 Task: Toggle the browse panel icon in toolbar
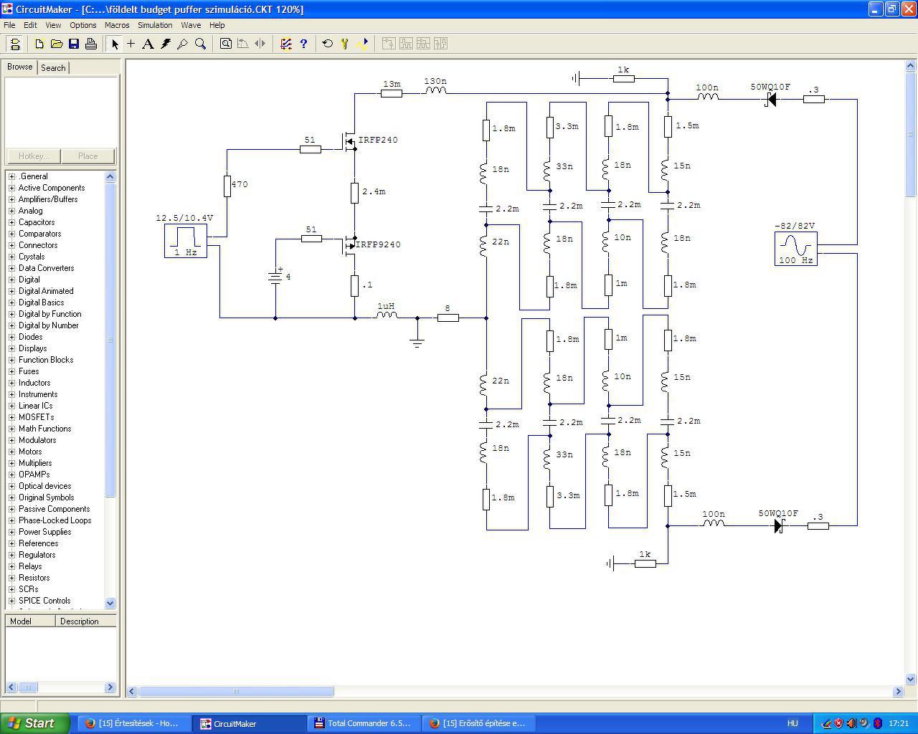point(15,44)
